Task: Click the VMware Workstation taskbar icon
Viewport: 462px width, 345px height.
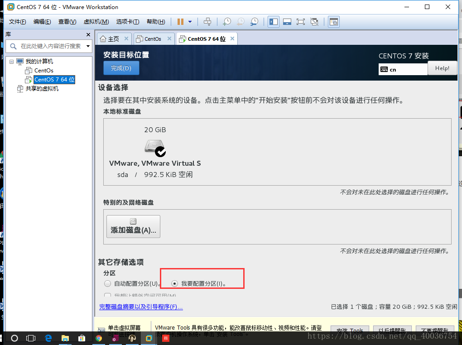Action: tap(149, 338)
